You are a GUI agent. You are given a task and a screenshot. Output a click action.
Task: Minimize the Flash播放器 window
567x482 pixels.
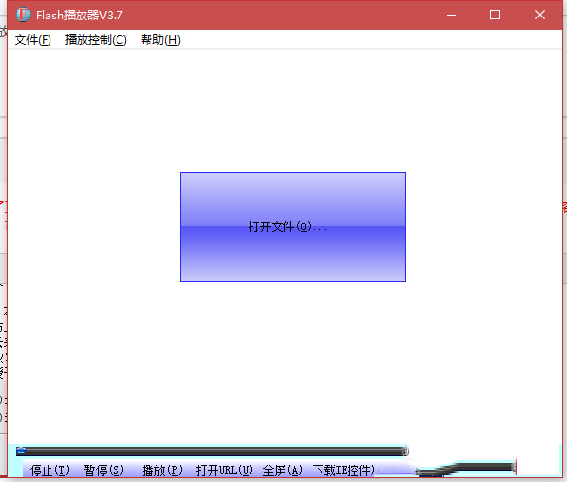[451, 15]
